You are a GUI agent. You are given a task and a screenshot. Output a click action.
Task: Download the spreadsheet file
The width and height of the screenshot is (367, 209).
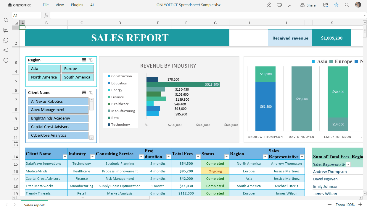click(x=290, y=5)
